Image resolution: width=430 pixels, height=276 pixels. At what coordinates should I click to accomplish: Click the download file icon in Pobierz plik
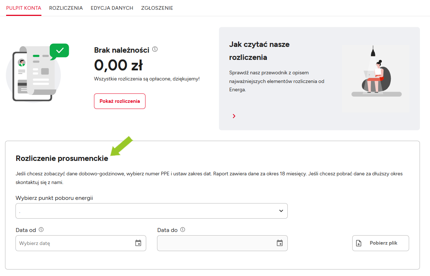[359, 243]
